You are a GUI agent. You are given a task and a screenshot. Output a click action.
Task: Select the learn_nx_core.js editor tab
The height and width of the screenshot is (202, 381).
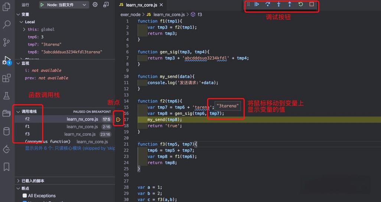pyautogui.click(x=141, y=5)
